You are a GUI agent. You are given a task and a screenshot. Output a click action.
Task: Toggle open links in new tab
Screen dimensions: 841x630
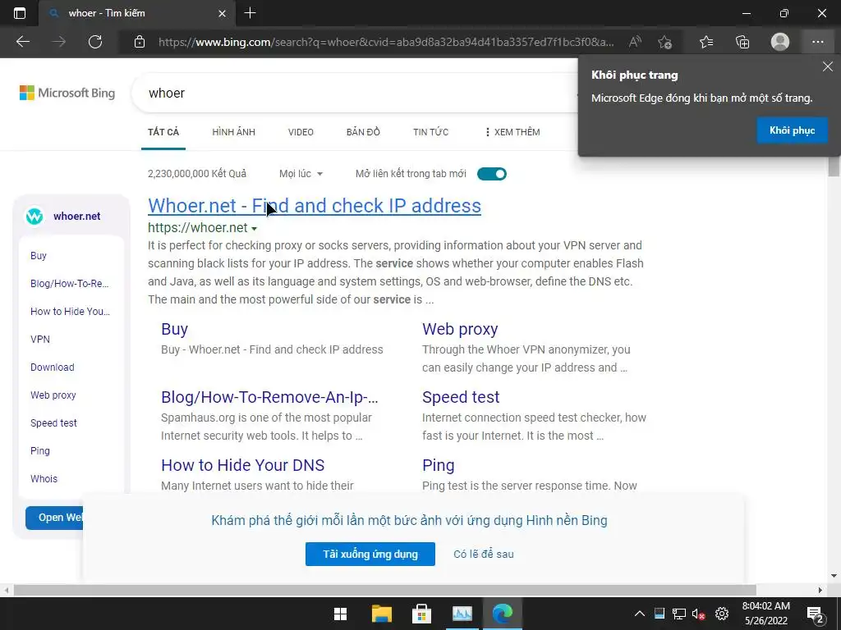tap(492, 174)
